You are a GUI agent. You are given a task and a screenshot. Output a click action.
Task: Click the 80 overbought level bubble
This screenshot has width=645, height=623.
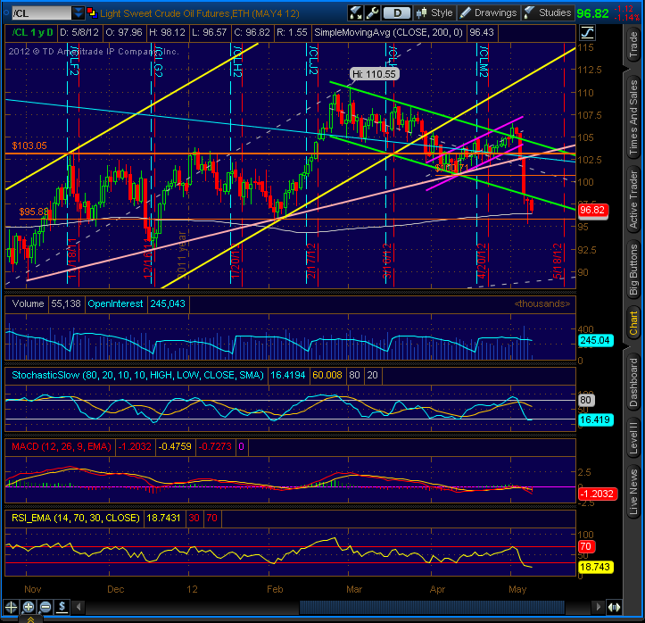(586, 400)
